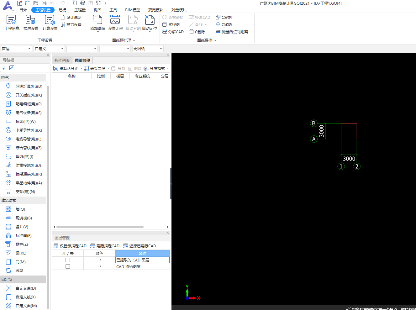Click axis bubble 2 in drawing
416x310 pixels.
tap(357, 166)
